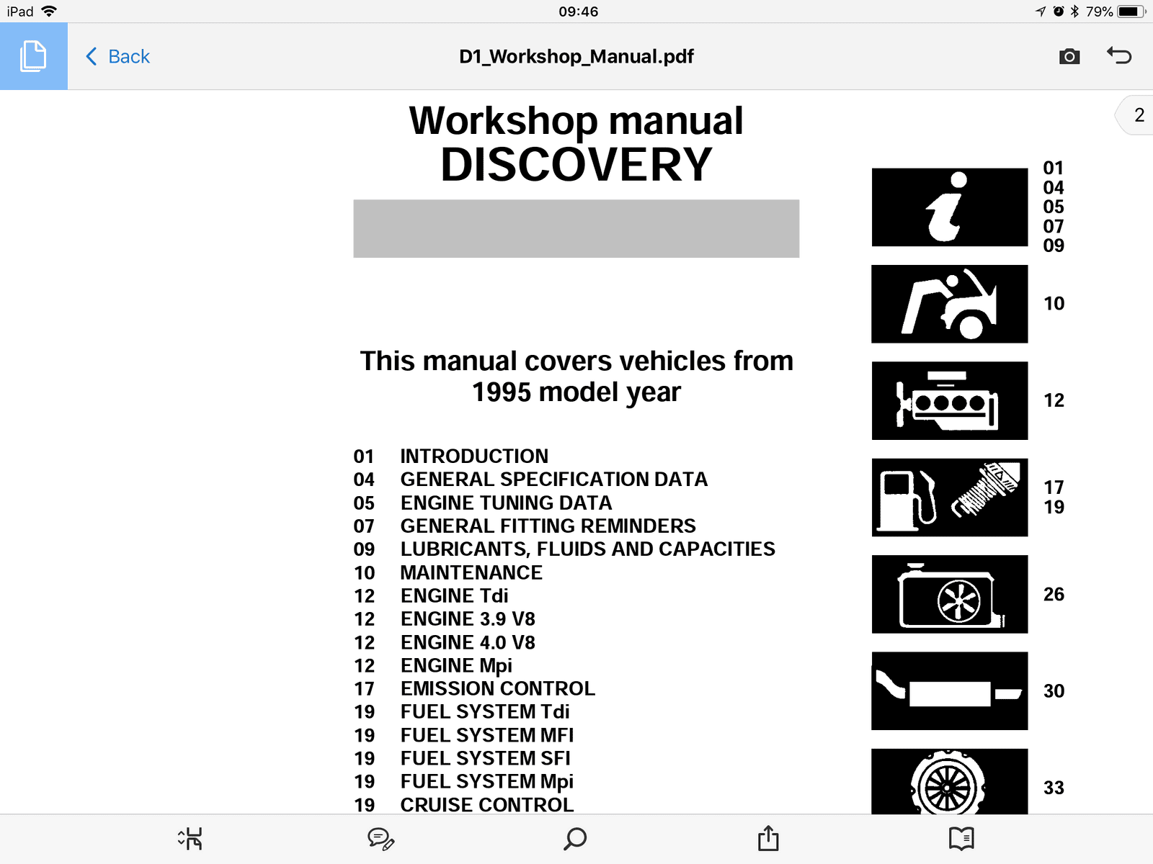
Task: Select LUBRICANTS, FLUIDS AND CAPACITIES entry
Action: click(587, 549)
